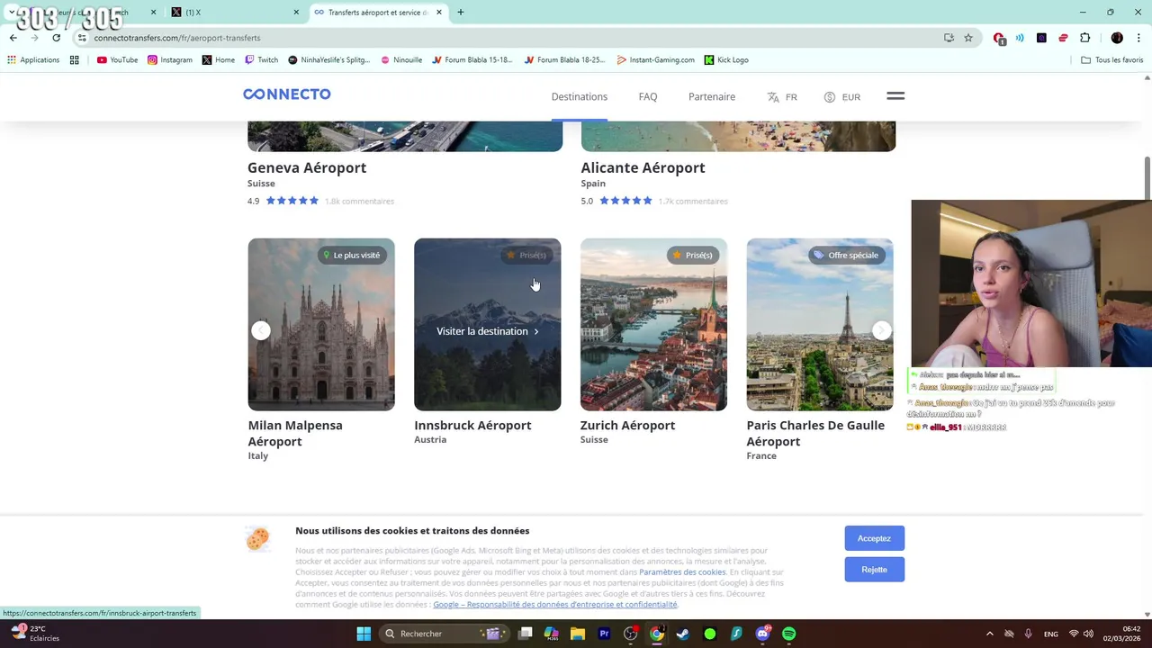Screen dimensions: 1152x648
Task: Open the Applications bookmark shortcut
Action: (33, 60)
